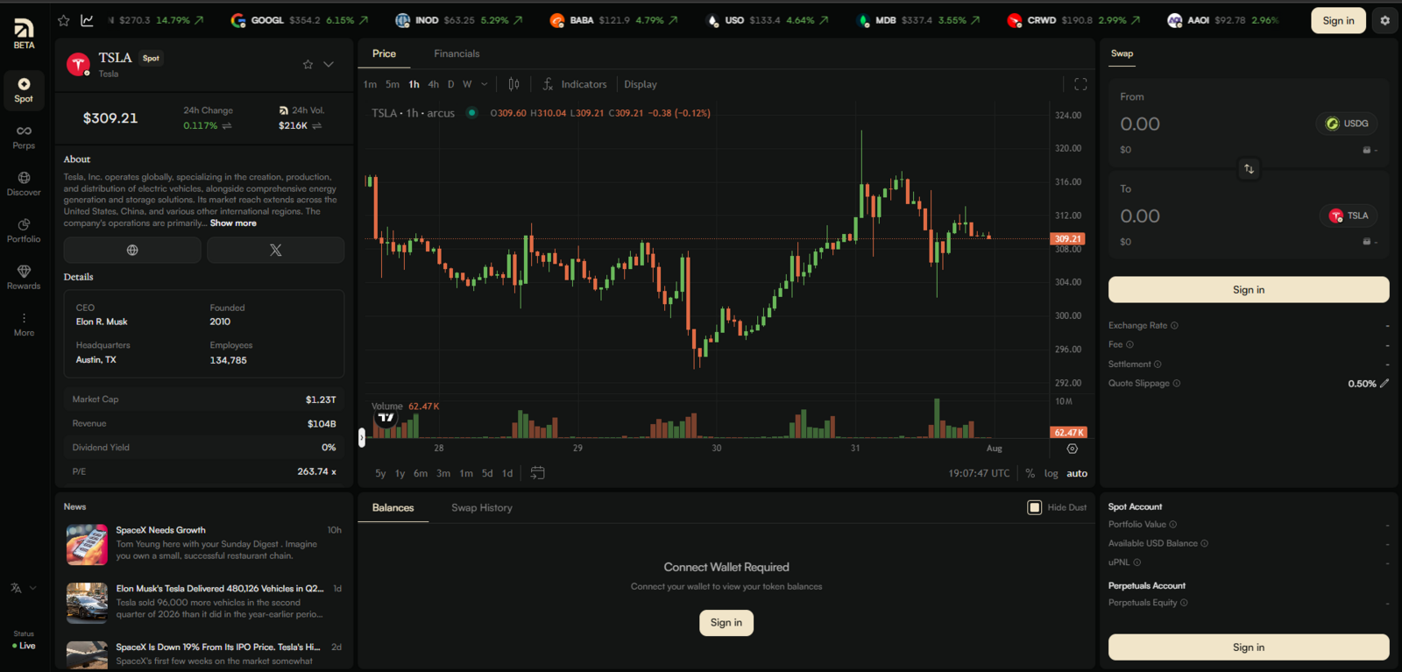Open the Portfolio section in sidebar
This screenshot has width=1402, height=672.
pos(24,230)
